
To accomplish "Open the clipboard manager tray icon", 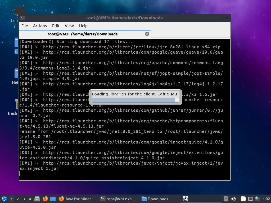I will tap(243, 199).
